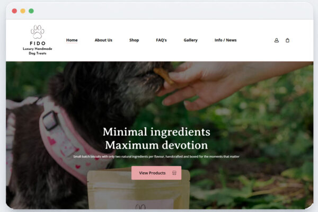Go to the Home menu item
318x212 pixels.
(72, 40)
